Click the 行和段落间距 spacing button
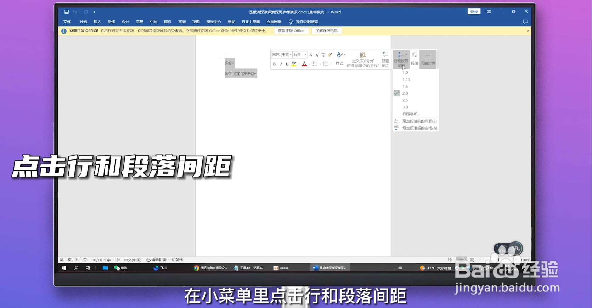The height and width of the screenshot is (308, 592). (x=401, y=59)
